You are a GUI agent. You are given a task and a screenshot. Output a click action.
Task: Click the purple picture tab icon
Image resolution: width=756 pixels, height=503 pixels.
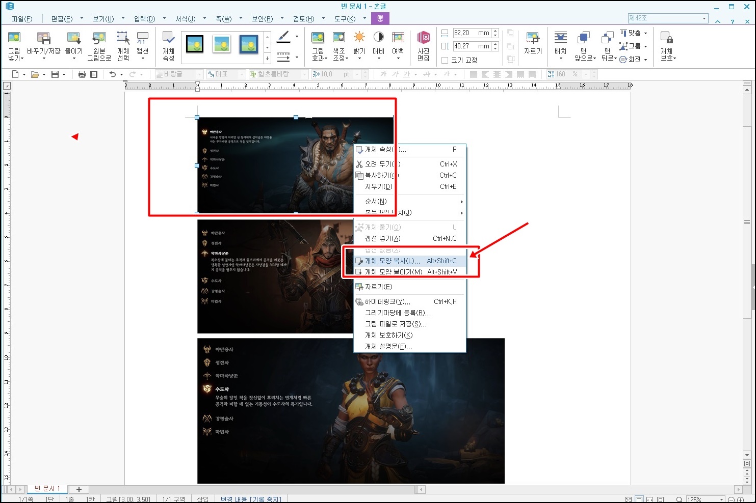[x=380, y=18]
